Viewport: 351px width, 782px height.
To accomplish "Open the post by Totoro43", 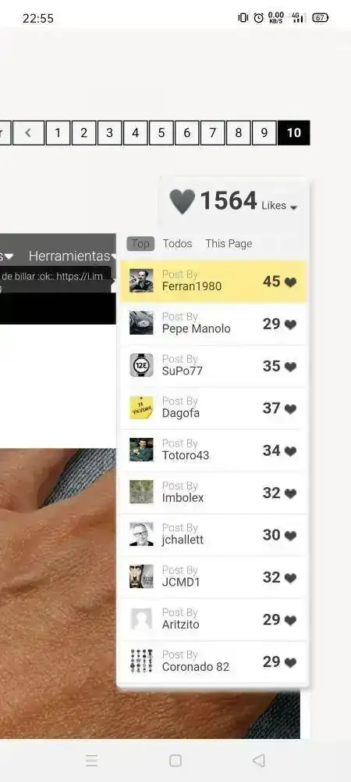I will [213, 450].
